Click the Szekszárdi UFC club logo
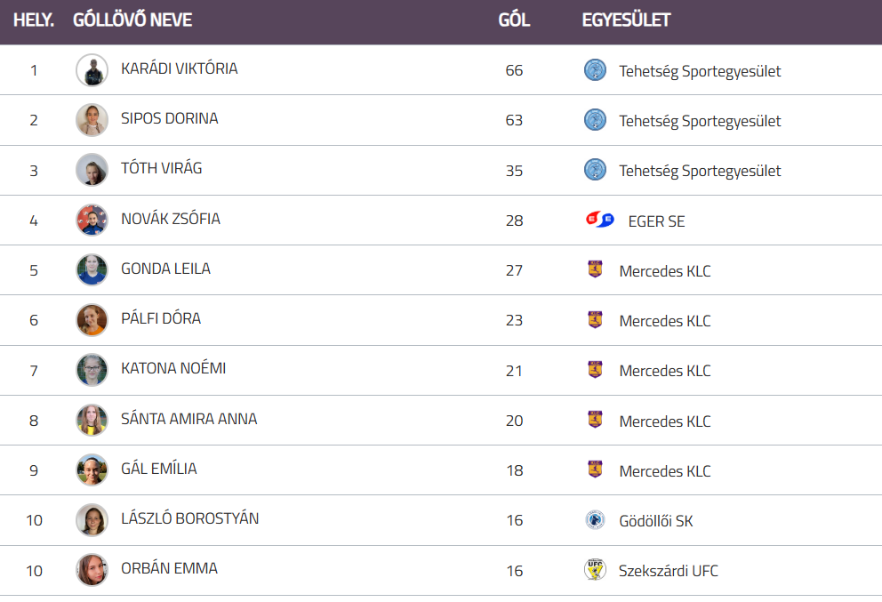The width and height of the screenshot is (882, 602). [595, 570]
